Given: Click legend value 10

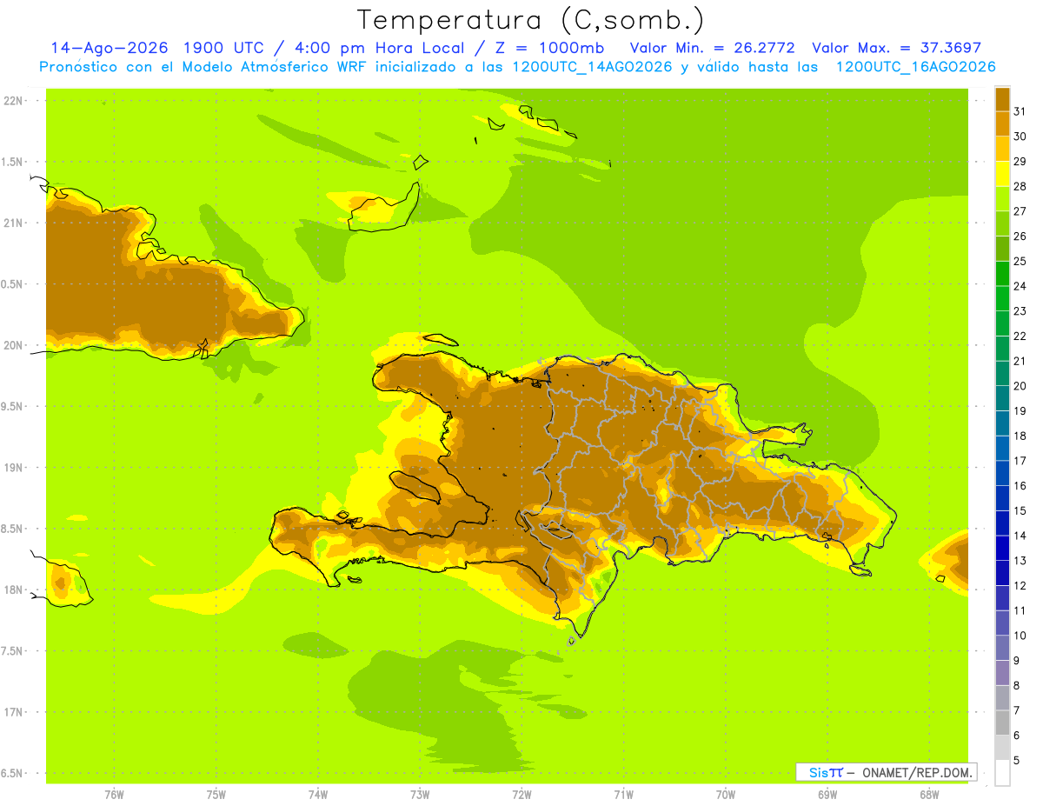Looking at the screenshot, I should [1020, 636].
